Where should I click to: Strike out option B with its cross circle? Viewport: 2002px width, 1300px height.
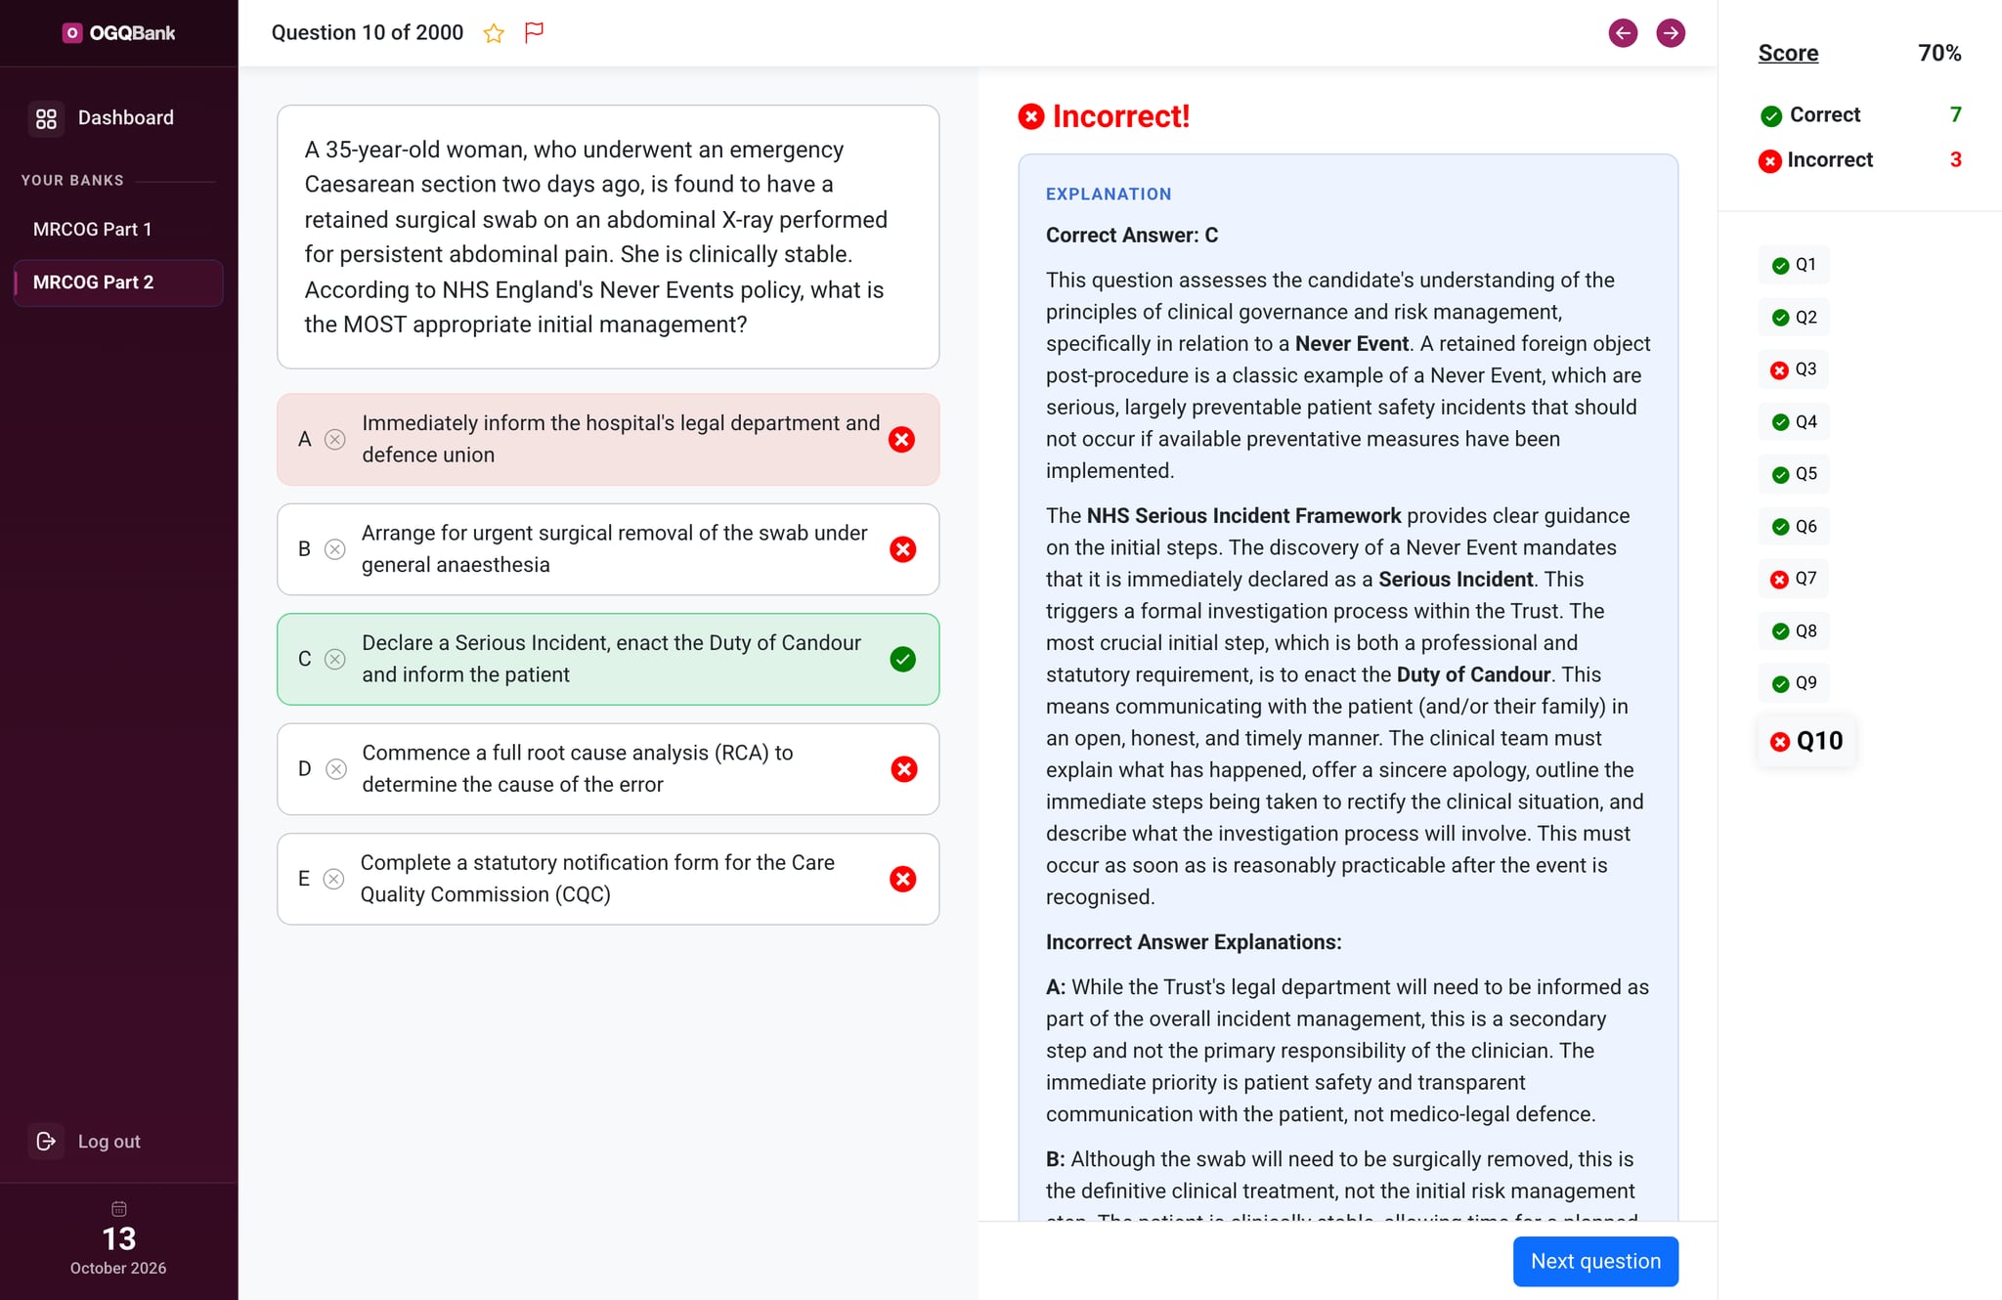[334, 549]
